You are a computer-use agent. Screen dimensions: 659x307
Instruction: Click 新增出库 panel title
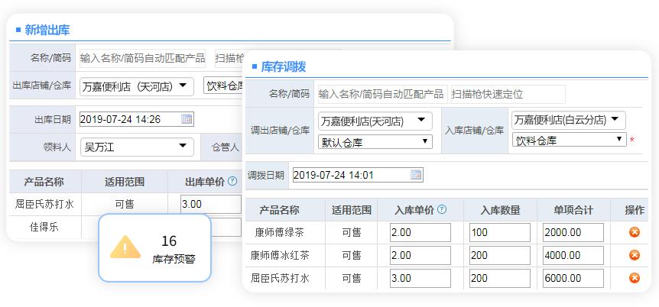(47, 30)
